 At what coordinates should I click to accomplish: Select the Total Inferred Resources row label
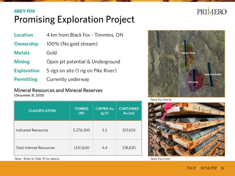click(x=35, y=148)
